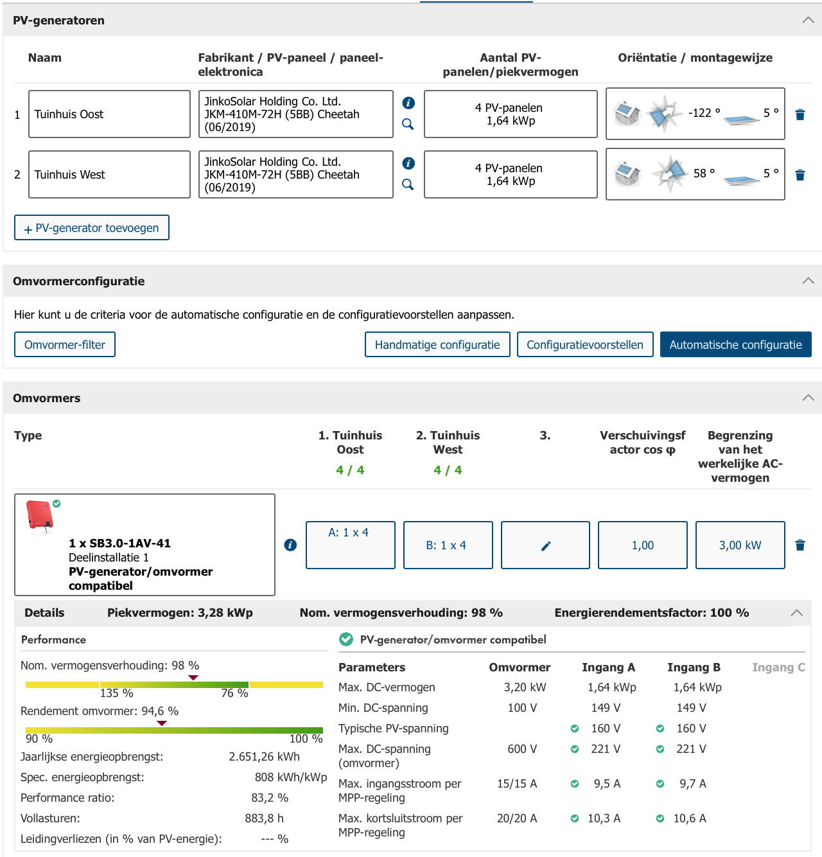Edit the Tuinhuis Oost name field

pyautogui.click(x=109, y=114)
